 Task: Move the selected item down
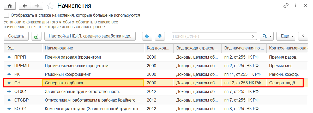click(x=160, y=36)
